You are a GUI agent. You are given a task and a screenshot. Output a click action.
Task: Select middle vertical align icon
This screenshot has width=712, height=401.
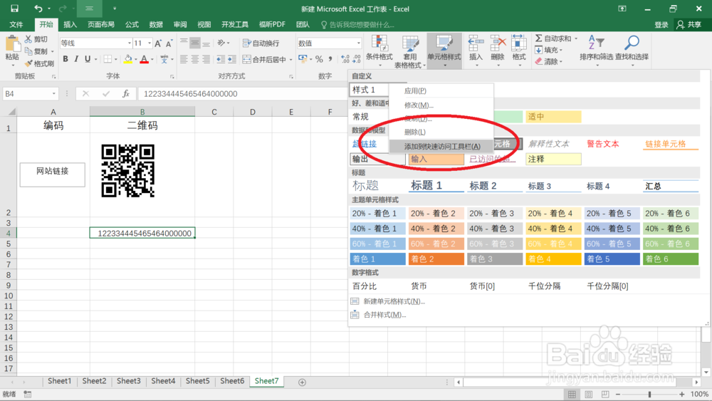195,43
